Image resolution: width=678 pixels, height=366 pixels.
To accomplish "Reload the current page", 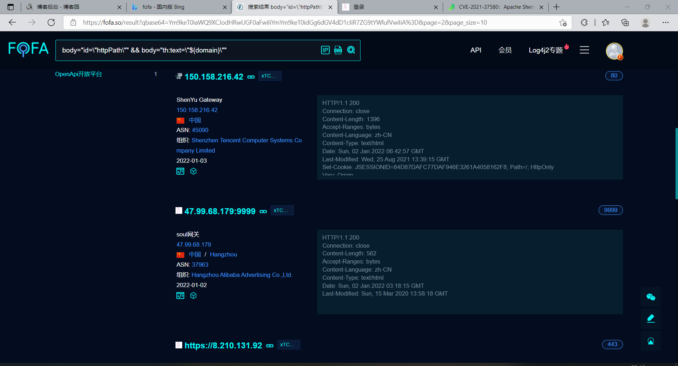I will pyautogui.click(x=51, y=23).
